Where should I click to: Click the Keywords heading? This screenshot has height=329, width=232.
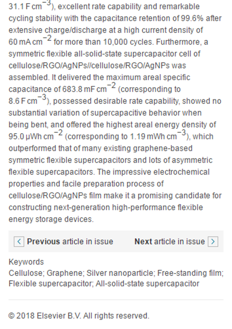tap(26, 262)
